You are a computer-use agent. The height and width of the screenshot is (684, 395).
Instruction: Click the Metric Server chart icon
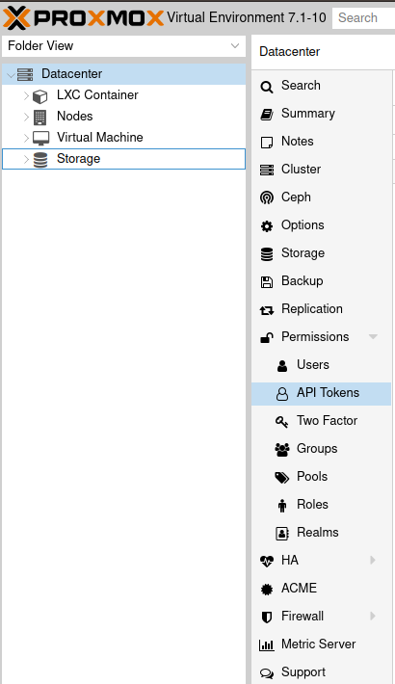point(267,645)
